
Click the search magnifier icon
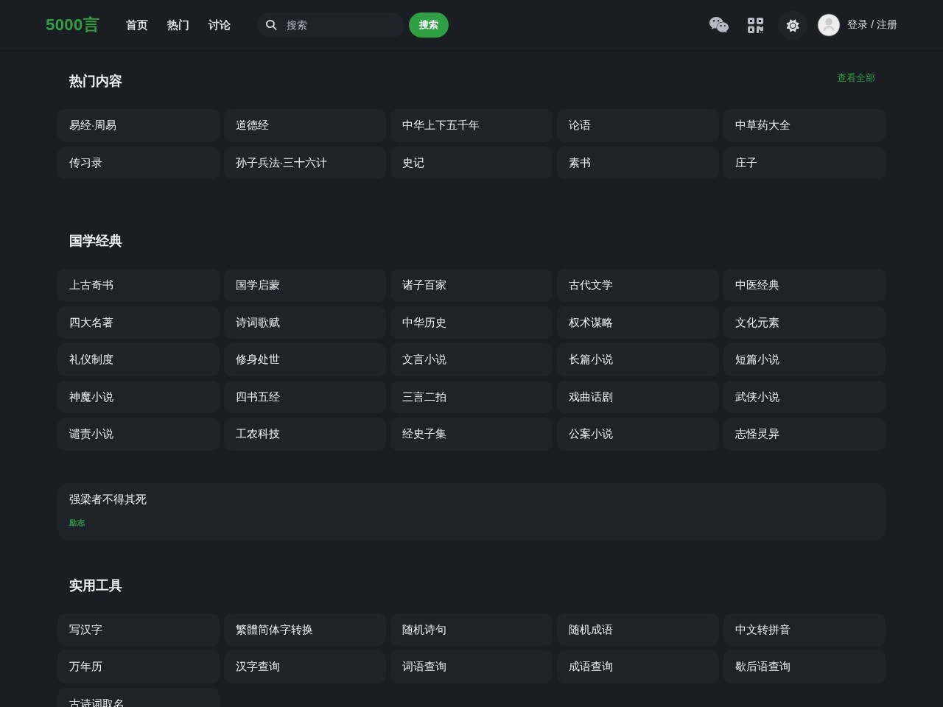coord(271,25)
